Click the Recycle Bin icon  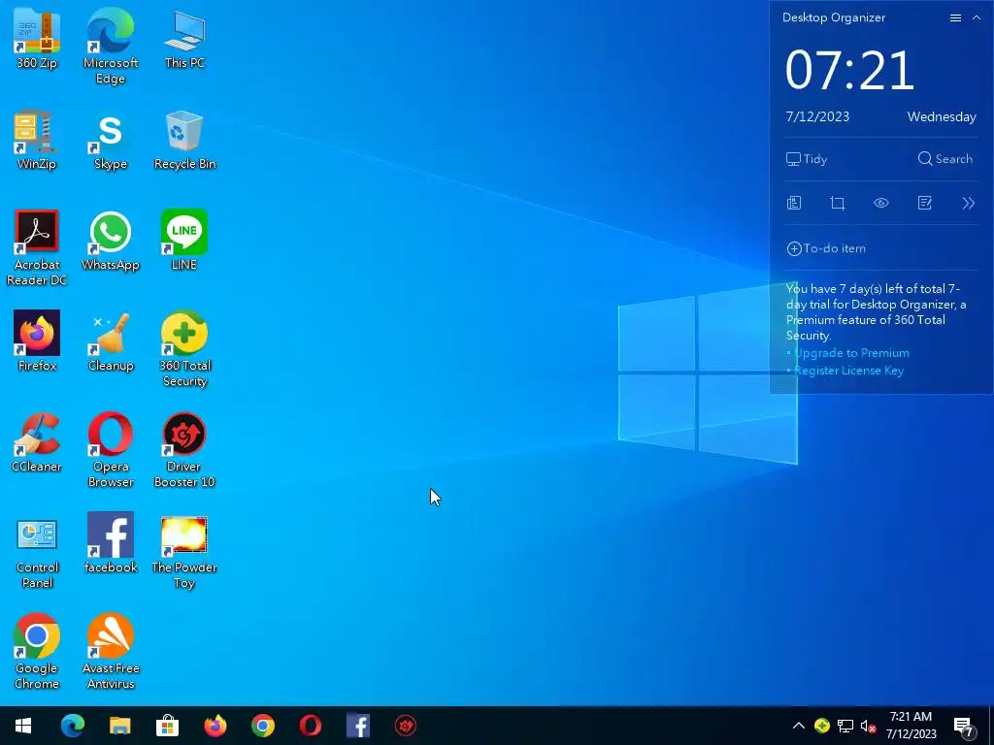(x=184, y=140)
